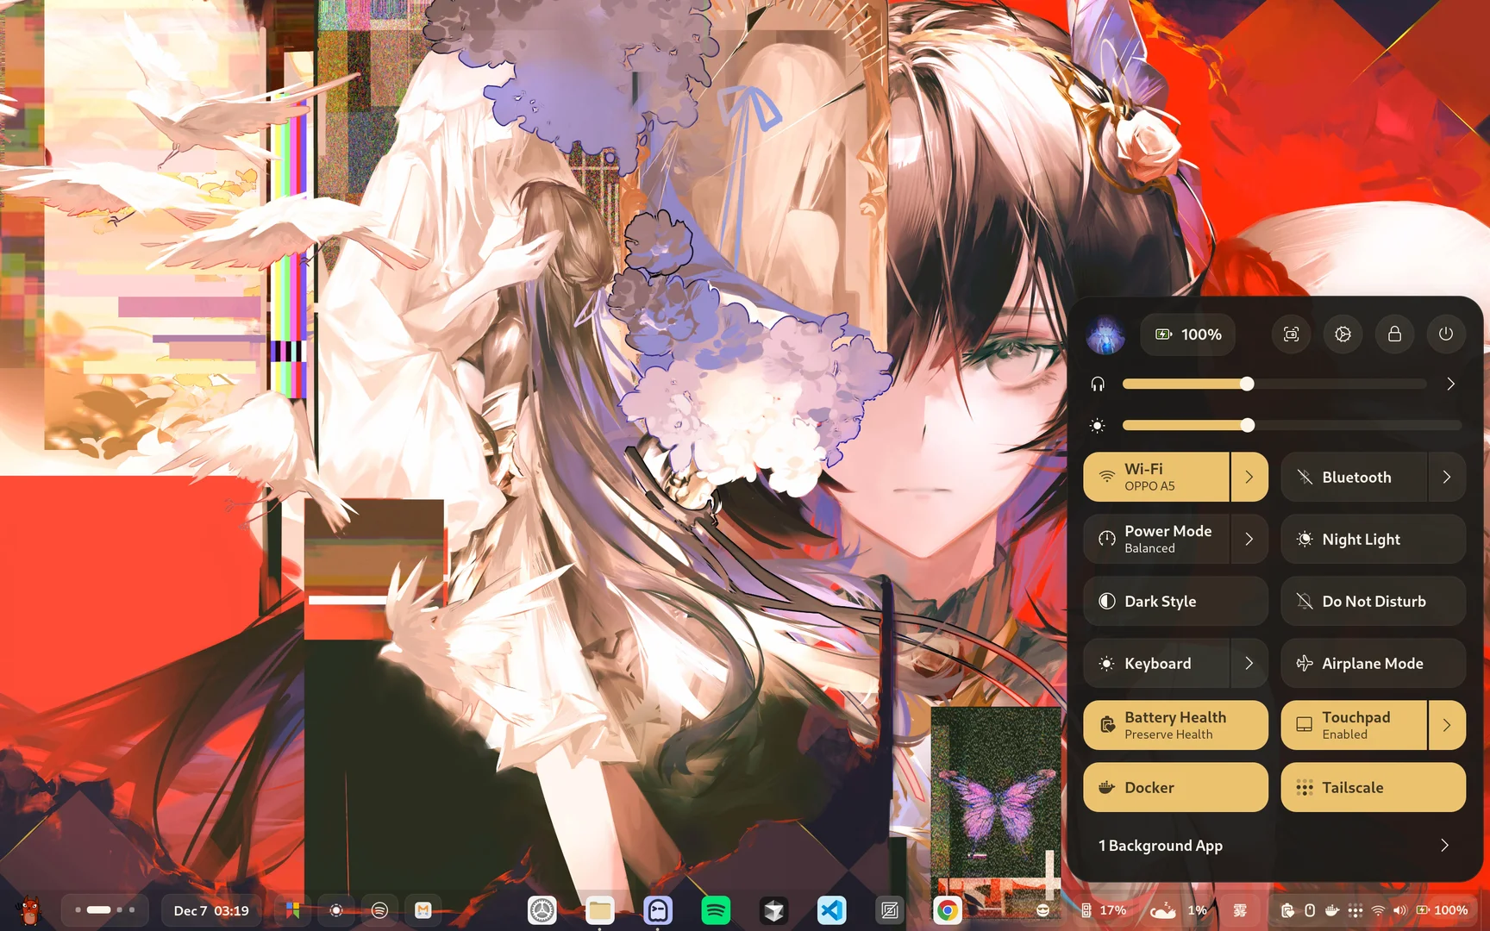Toggle Airplane Mode
Screen dimensions: 1490x931
click(1373, 663)
